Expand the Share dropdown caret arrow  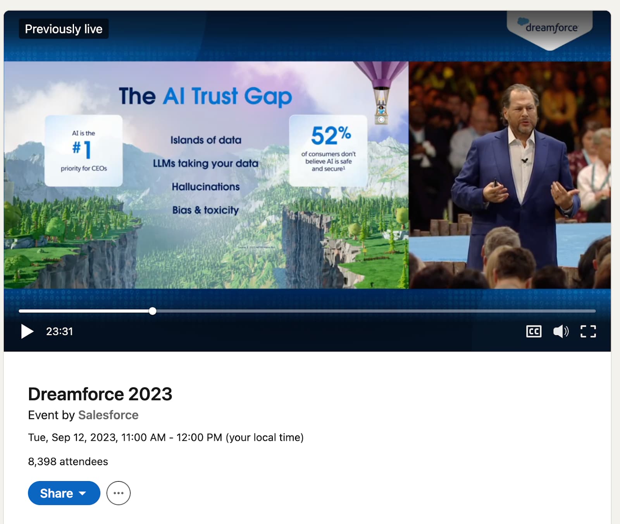point(83,493)
